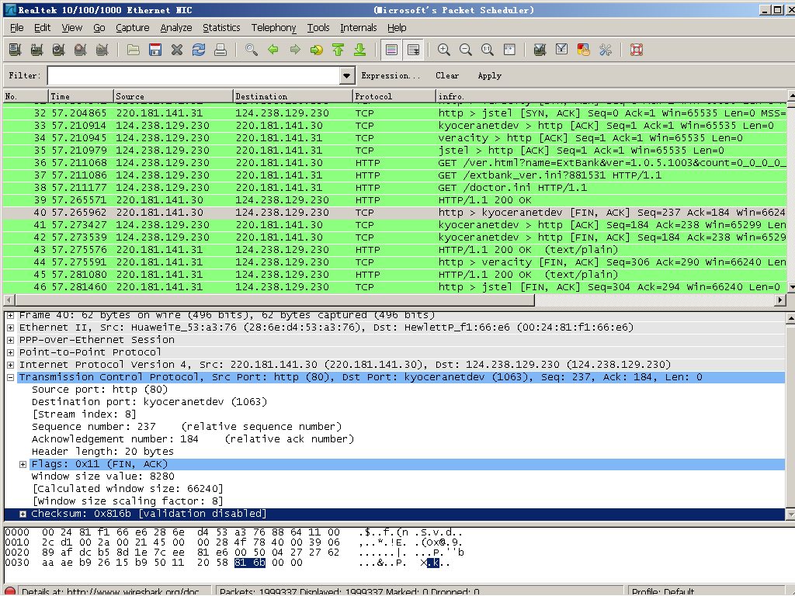Screen dimensions: 795x596
Task: Expand the Flags 0x11 node
Action: click(23, 464)
